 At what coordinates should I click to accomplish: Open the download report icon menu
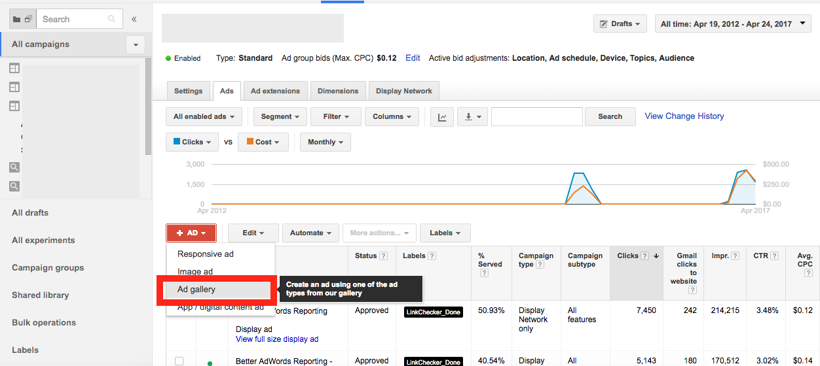tap(472, 117)
